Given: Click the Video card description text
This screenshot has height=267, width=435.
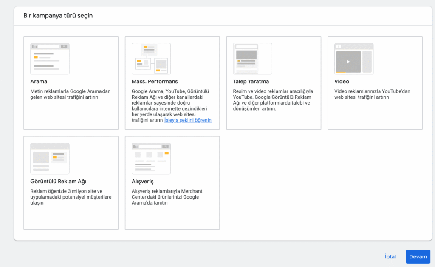Looking at the screenshot, I should (372, 94).
